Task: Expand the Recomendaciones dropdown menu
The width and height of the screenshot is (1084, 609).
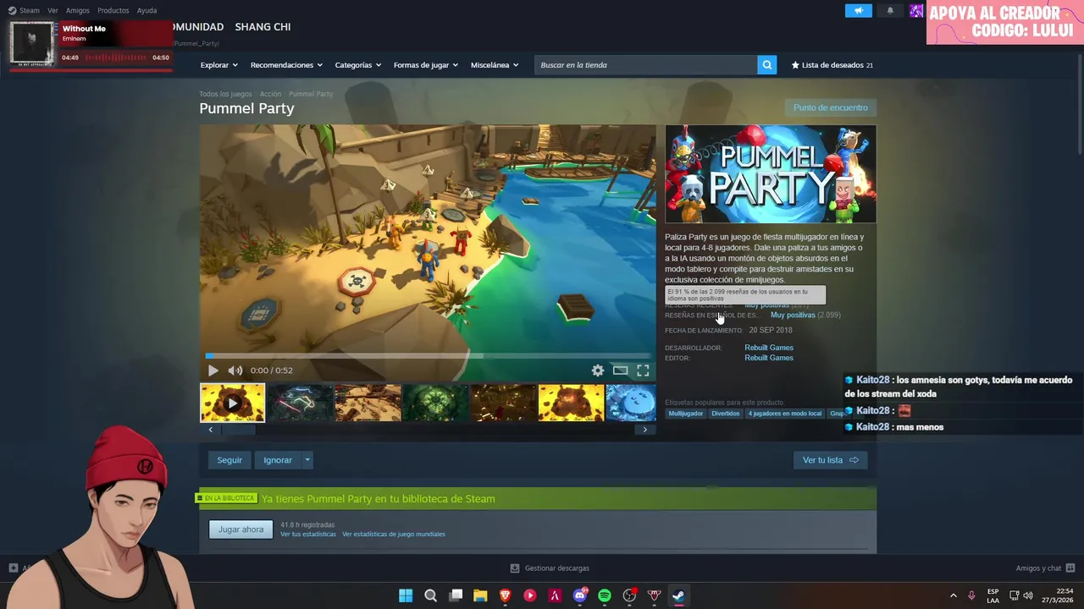Action: [286, 65]
